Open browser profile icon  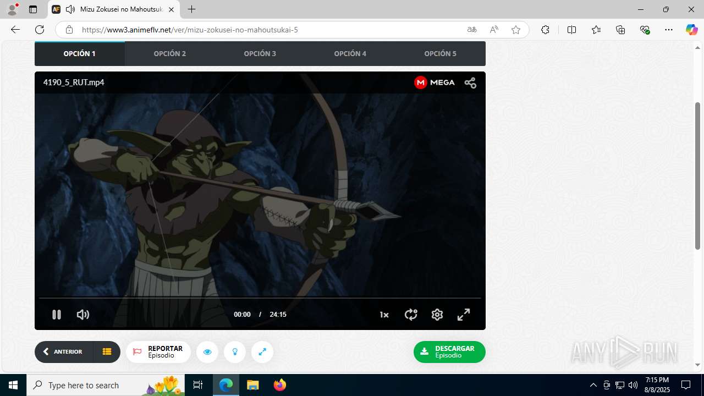12,9
